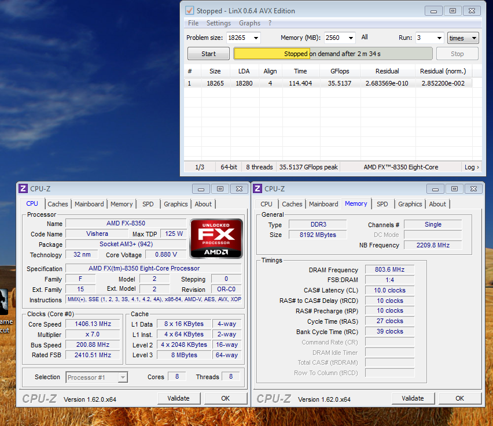Select Memory tab in right CPU-Z
493x426 pixels.
[x=356, y=203]
